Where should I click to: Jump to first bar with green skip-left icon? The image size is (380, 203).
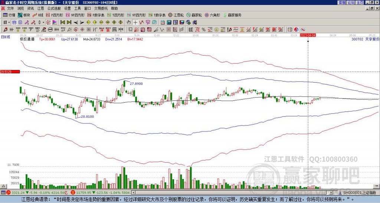pyautogui.click(x=62, y=23)
